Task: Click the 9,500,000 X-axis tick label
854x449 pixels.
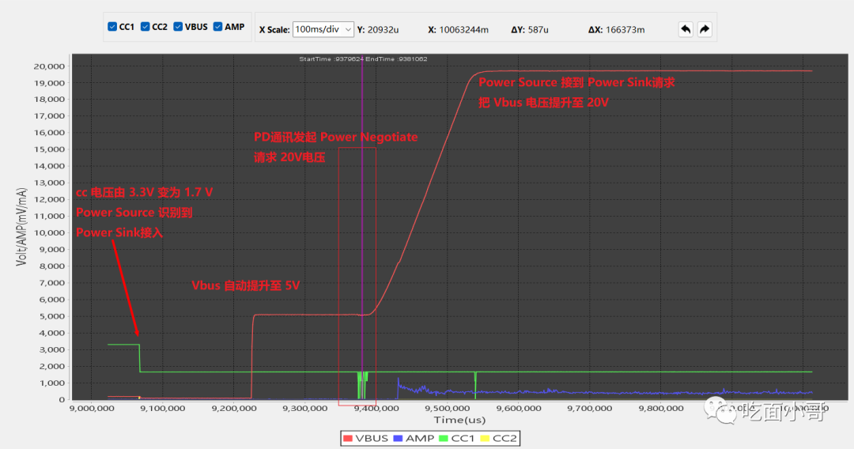Action: coord(448,408)
